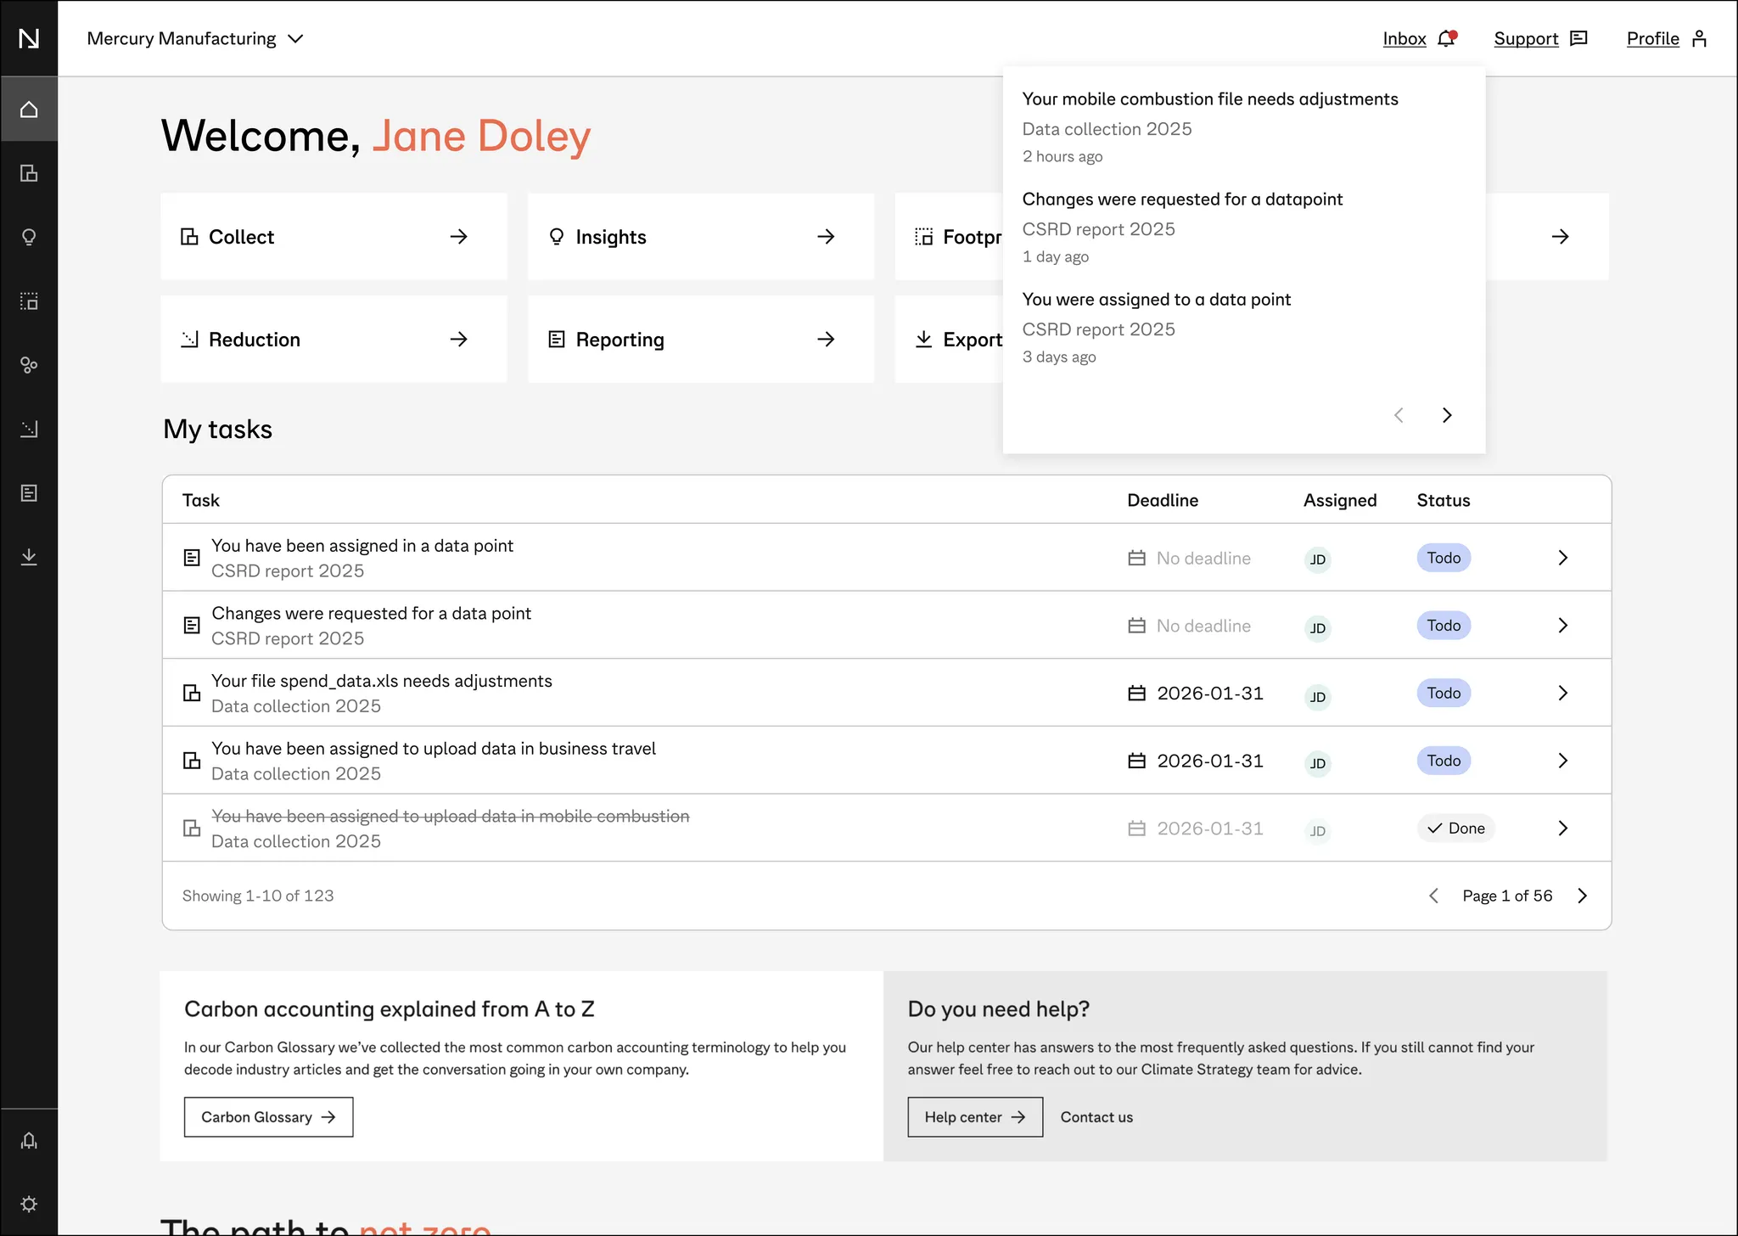Open Footprint sidebar icon

(x=29, y=301)
